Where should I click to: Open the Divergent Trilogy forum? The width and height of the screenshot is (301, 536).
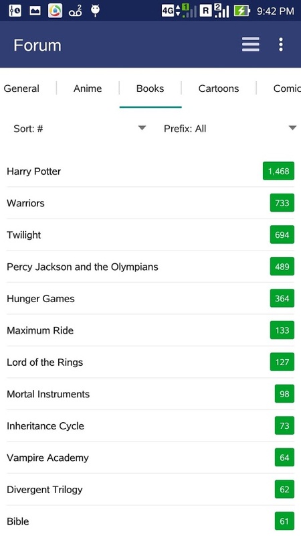150,490
